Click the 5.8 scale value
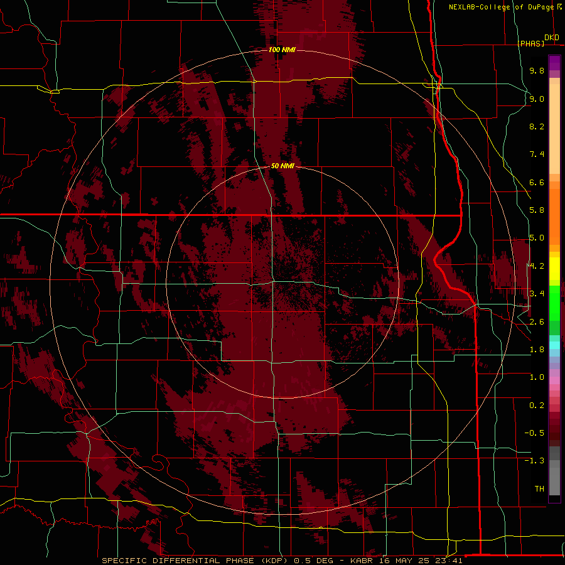The width and height of the screenshot is (565, 565). 537,210
